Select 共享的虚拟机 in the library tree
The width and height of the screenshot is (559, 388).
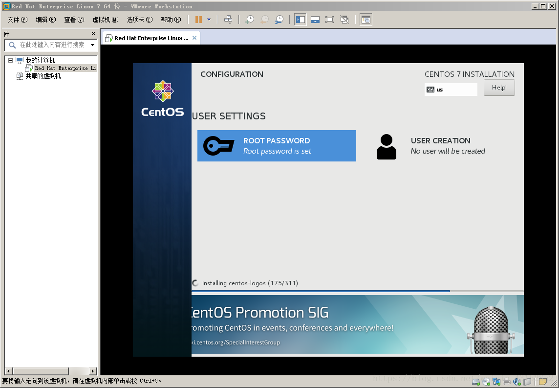coord(43,76)
